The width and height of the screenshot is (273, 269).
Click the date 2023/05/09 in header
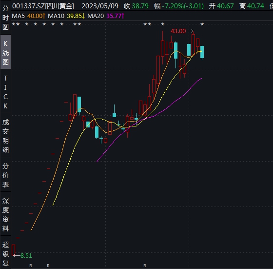pos(100,6)
